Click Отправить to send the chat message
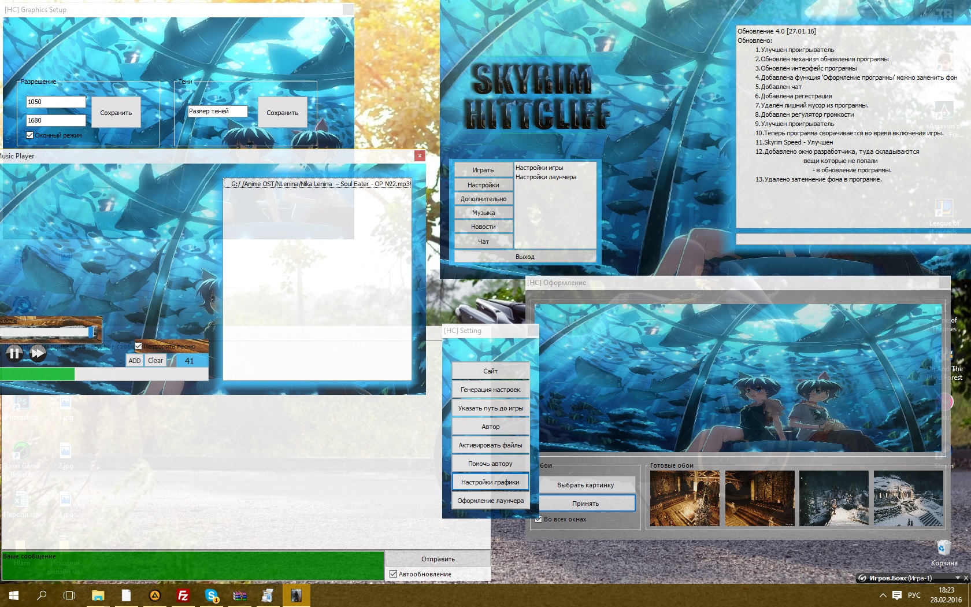The image size is (971, 607). (438, 559)
